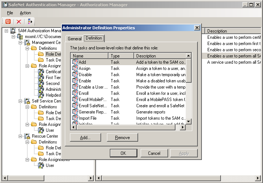Click the Generate Rep... task icon
This screenshot has width=263, height=183.
(x=75, y=112)
